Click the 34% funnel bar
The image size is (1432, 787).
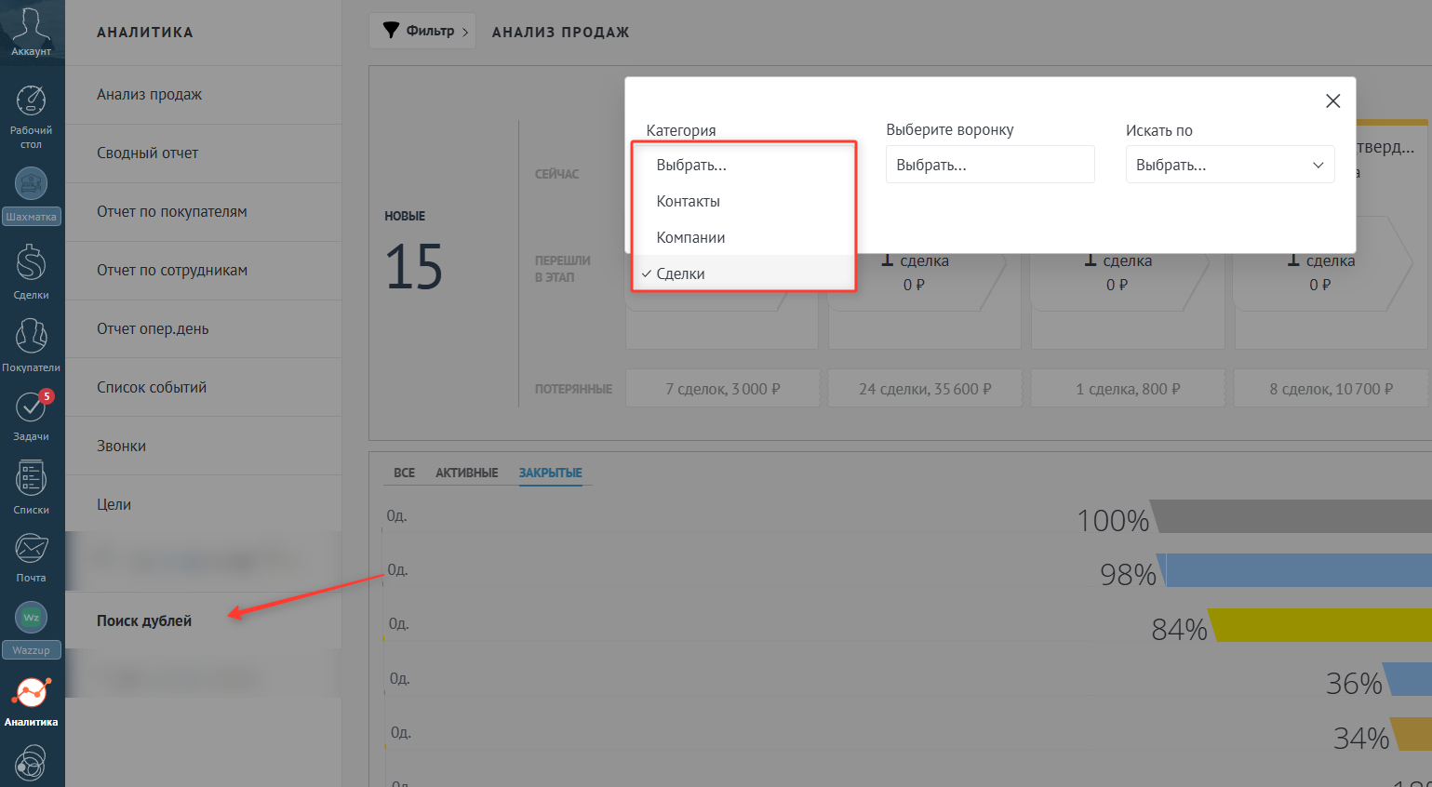[1412, 734]
